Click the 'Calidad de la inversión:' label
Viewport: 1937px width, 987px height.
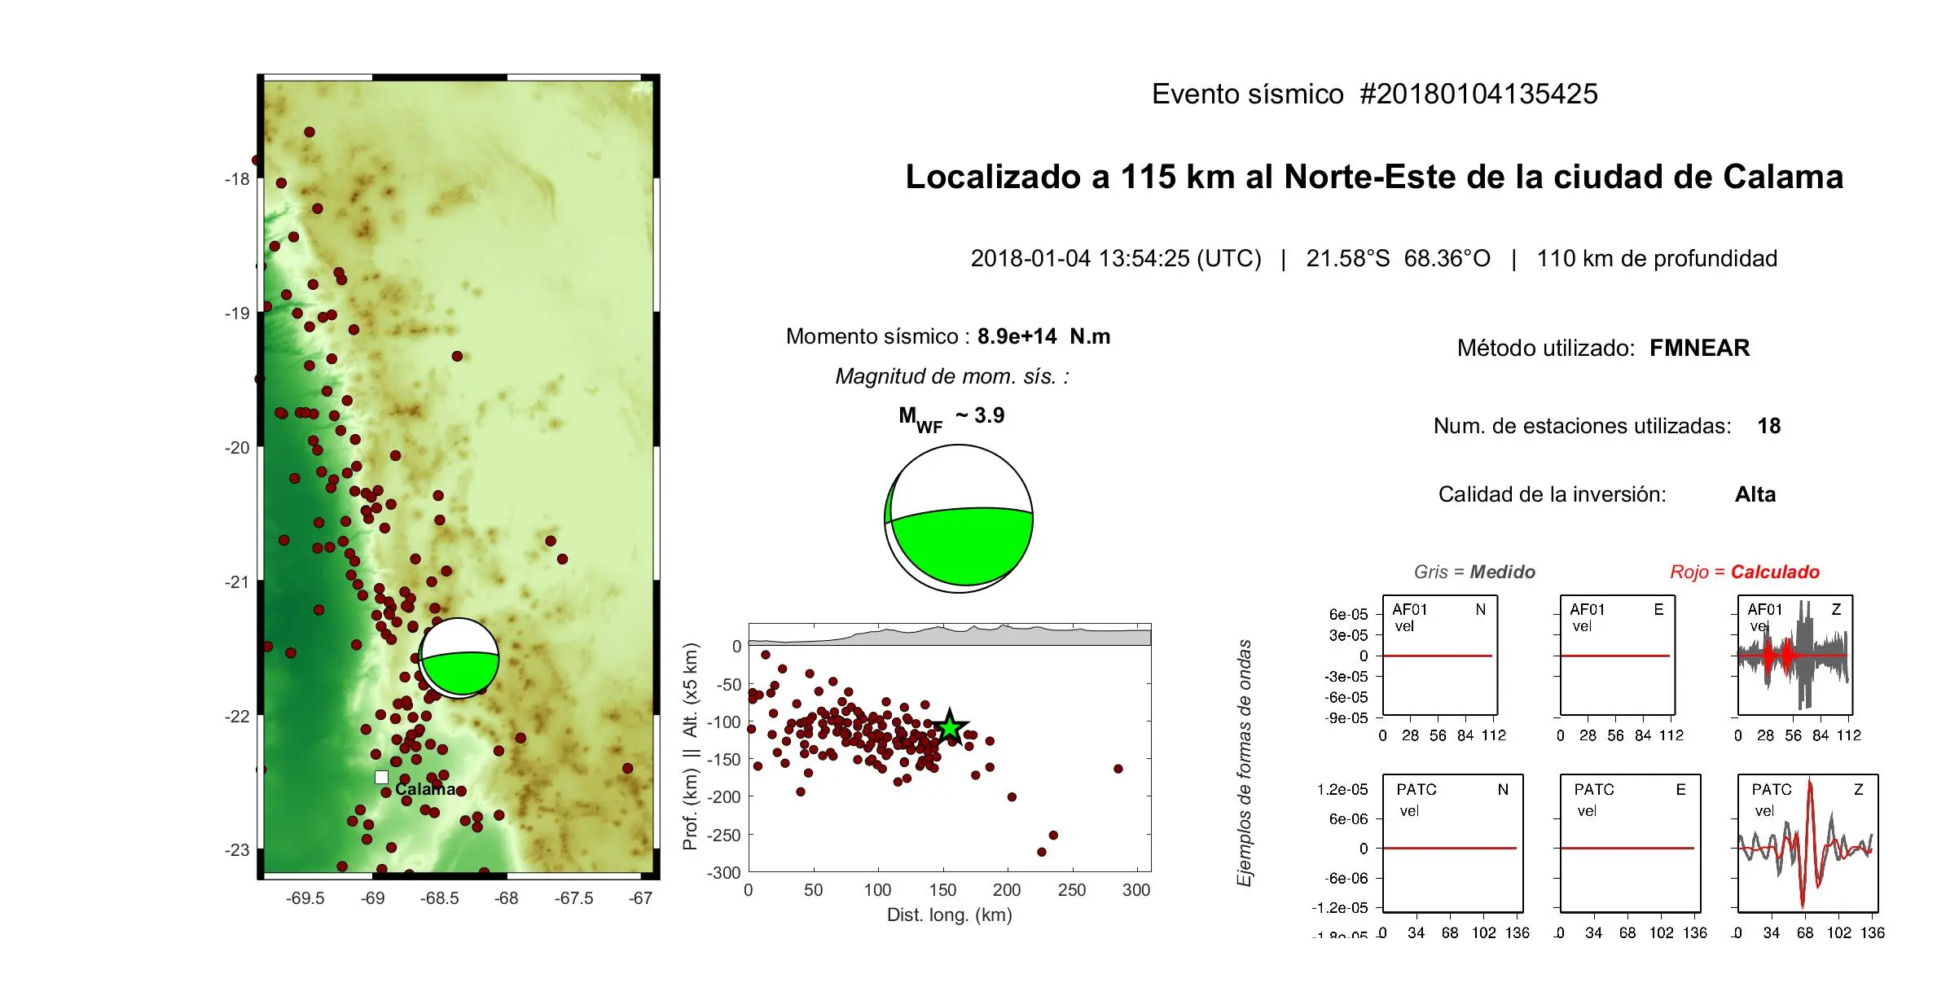[1553, 494]
